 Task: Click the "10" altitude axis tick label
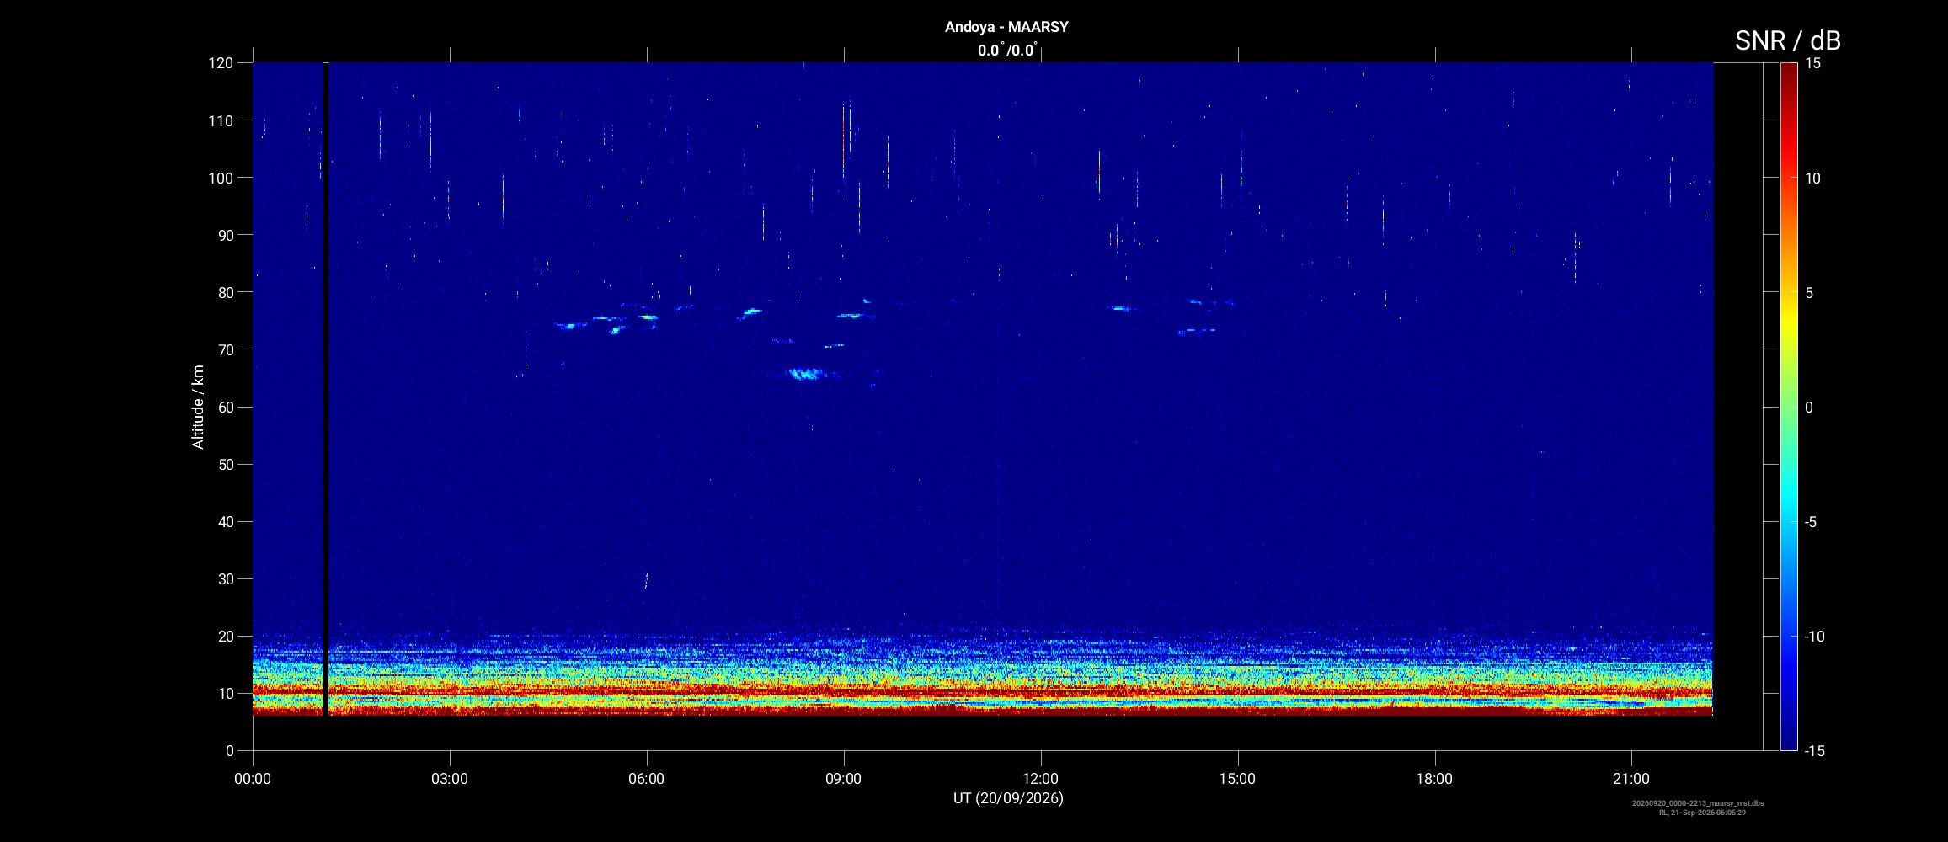click(x=225, y=694)
